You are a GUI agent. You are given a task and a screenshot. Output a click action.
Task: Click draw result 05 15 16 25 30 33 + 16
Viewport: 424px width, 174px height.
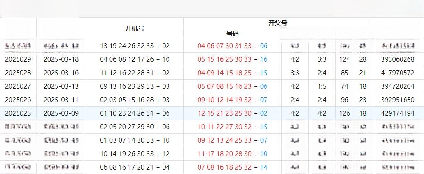233,59
